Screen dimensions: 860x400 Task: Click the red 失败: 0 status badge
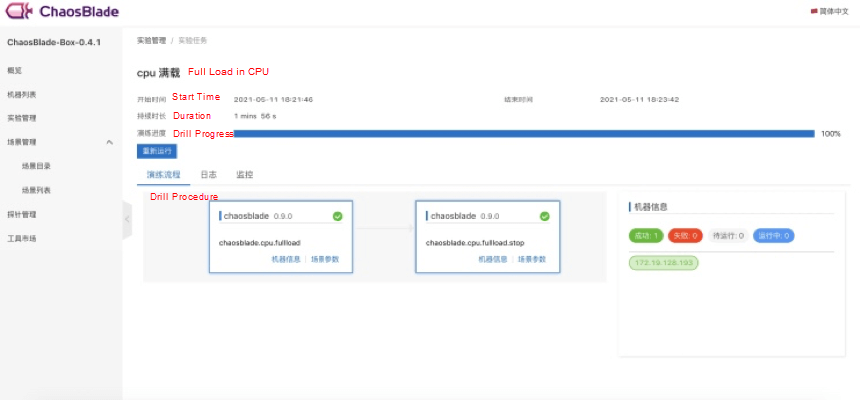coord(683,236)
